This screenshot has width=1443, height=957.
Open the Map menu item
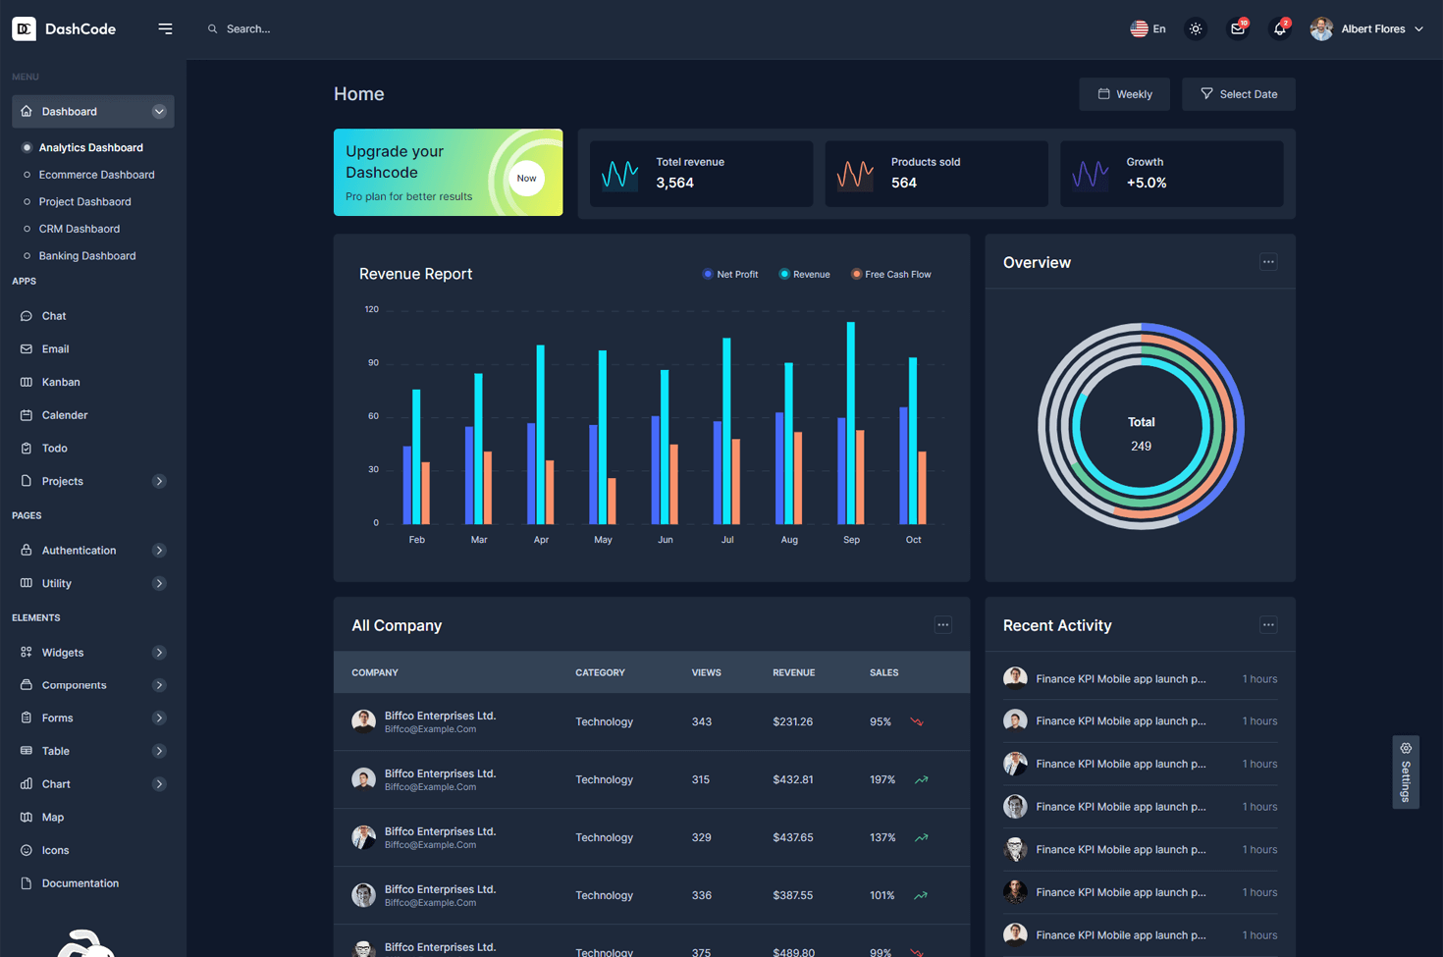pos(92,818)
